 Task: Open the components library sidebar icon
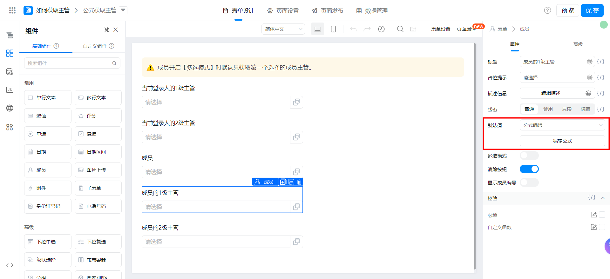pos(10,53)
